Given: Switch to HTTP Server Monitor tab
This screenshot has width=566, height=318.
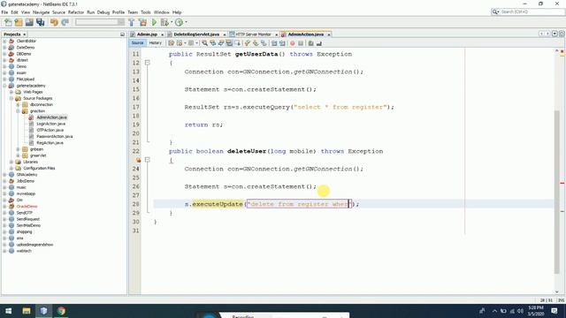Looking at the screenshot, I should [x=254, y=34].
